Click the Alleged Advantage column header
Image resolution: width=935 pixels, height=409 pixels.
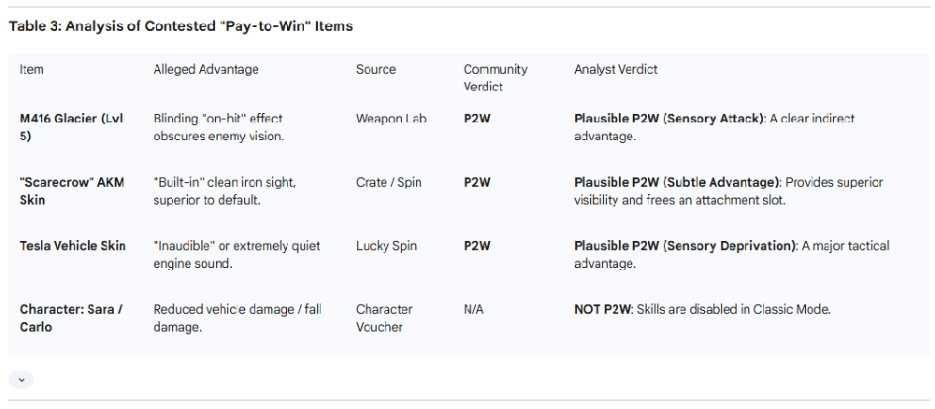(206, 69)
